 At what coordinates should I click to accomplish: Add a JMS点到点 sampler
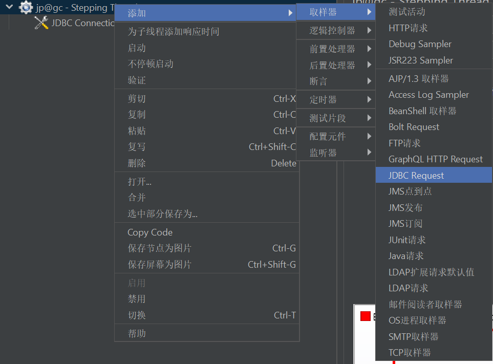(434, 191)
